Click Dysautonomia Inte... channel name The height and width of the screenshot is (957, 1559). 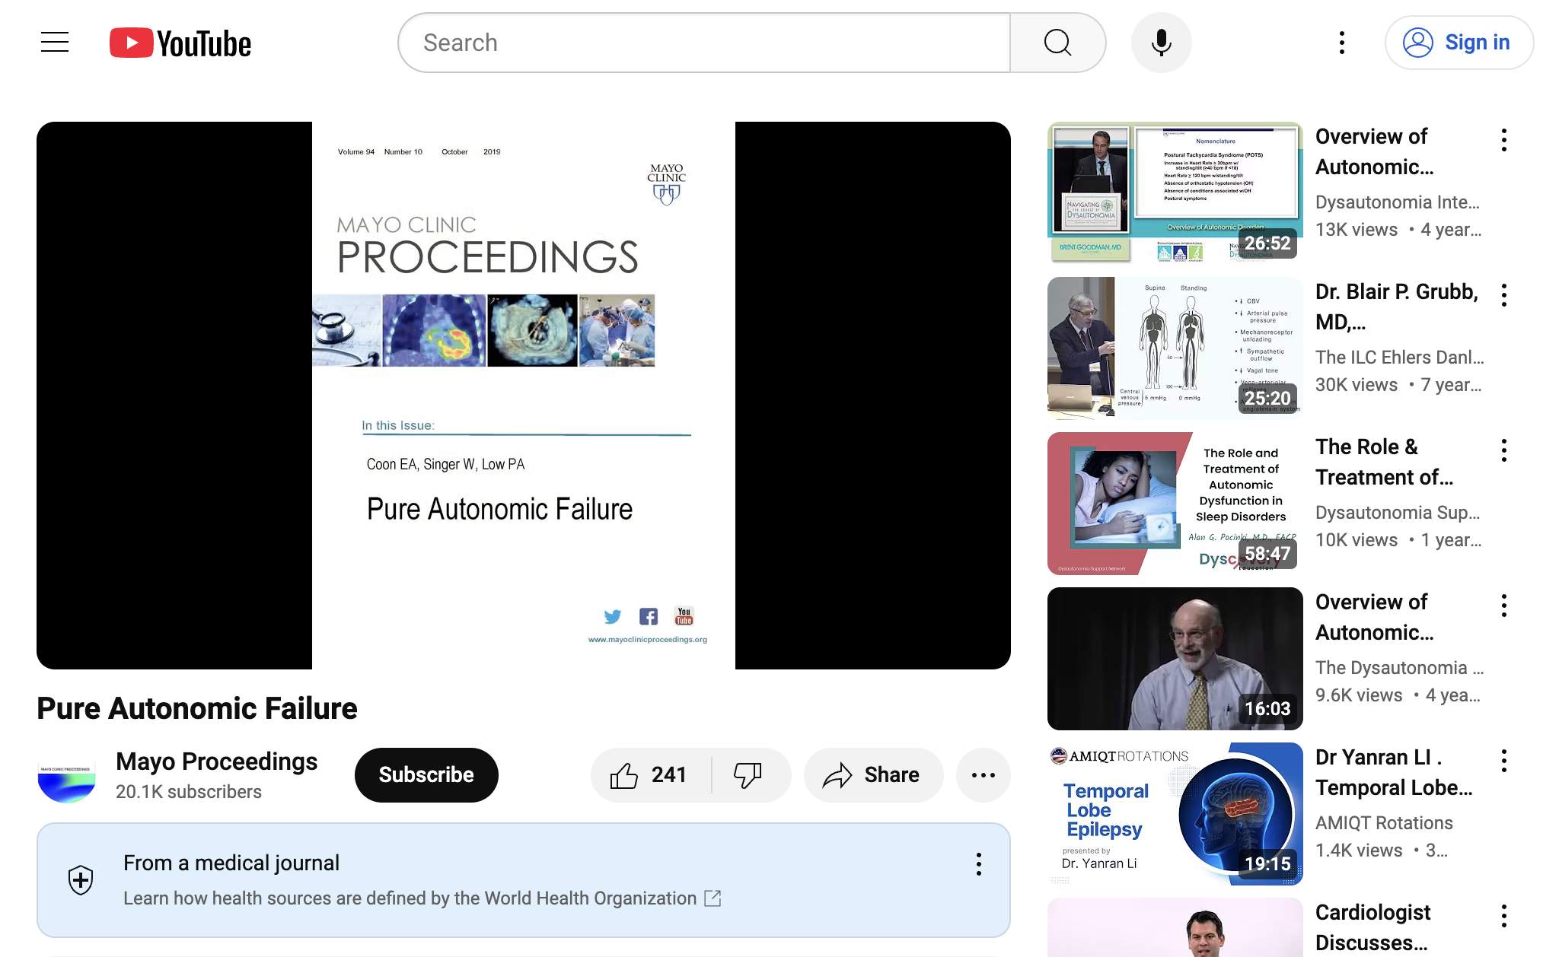tap(1398, 202)
